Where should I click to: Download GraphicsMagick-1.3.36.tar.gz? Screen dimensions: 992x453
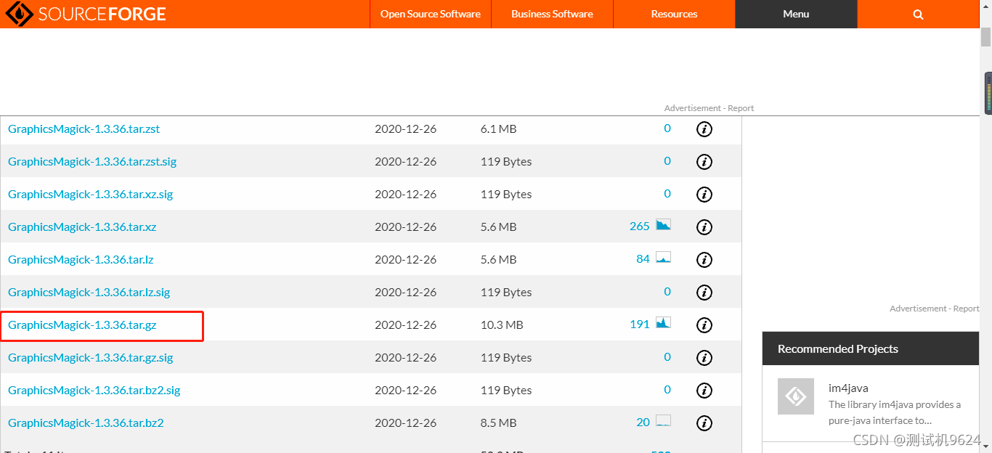82,325
